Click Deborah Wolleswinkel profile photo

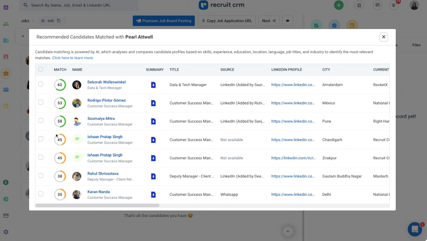[77, 85]
